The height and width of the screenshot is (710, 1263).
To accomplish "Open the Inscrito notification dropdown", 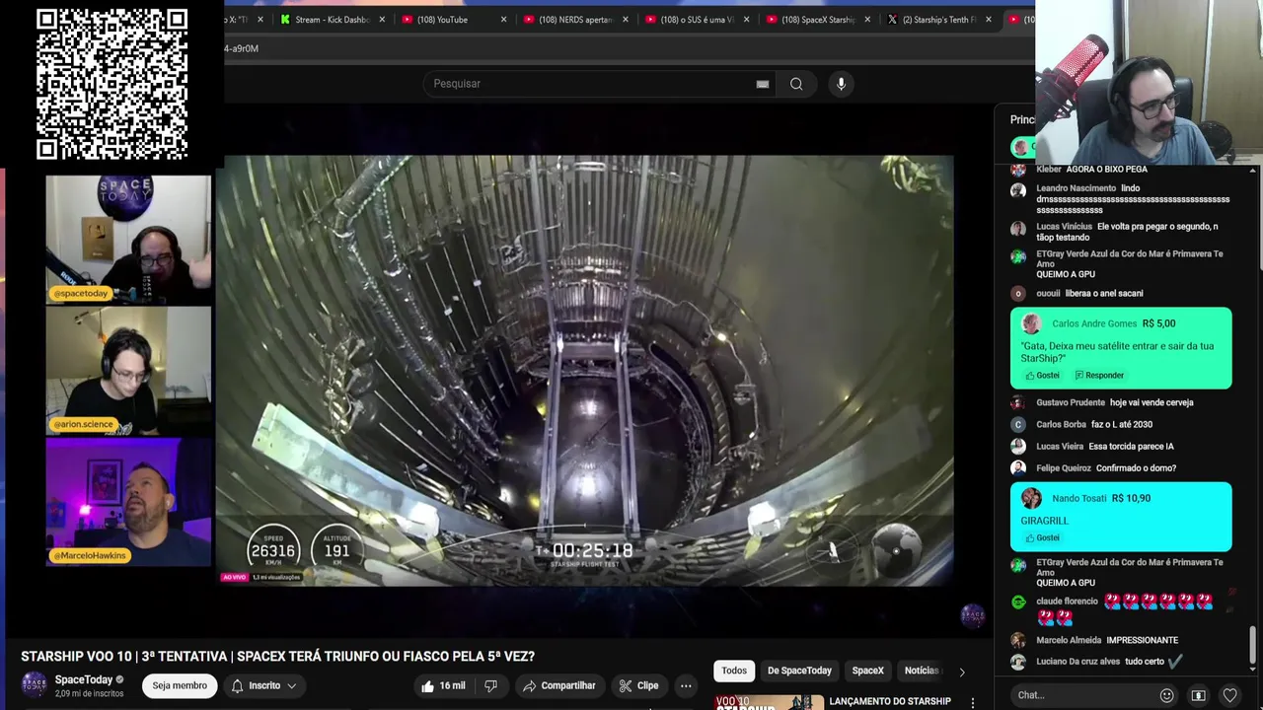I will [x=263, y=685].
